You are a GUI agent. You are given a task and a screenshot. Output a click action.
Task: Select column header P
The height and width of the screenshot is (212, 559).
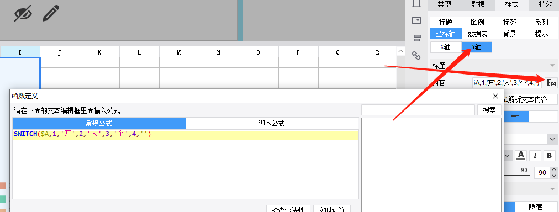tap(298, 52)
